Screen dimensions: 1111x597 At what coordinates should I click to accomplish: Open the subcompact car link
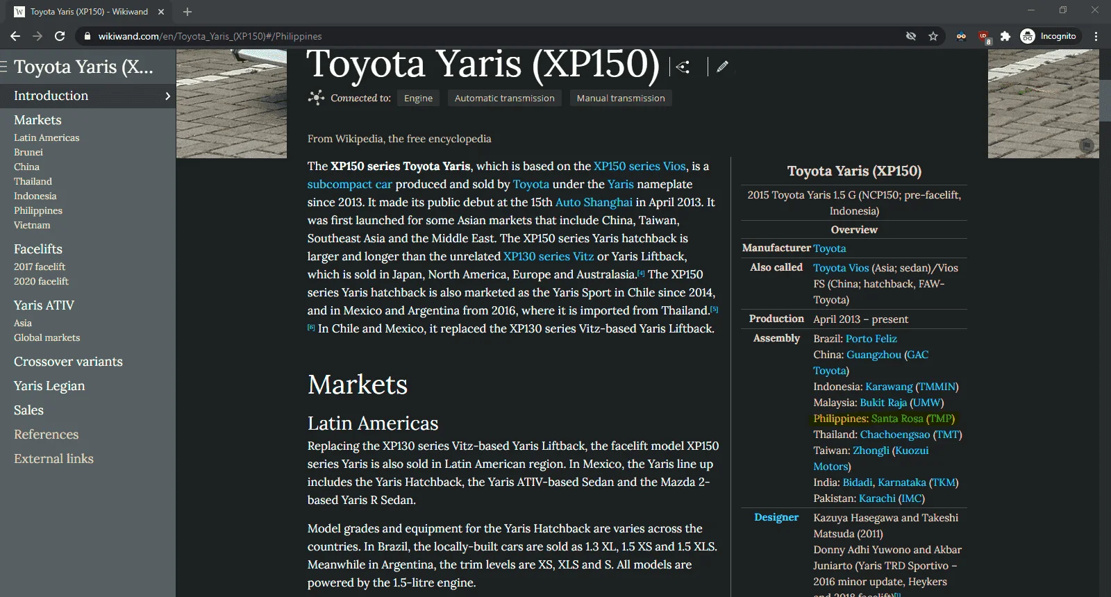point(350,184)
